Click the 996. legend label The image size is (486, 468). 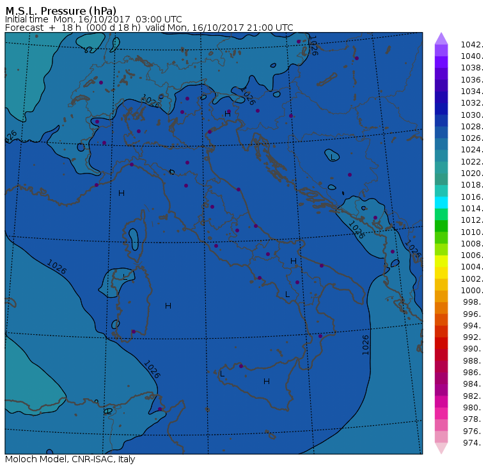(x=473, y=314)
